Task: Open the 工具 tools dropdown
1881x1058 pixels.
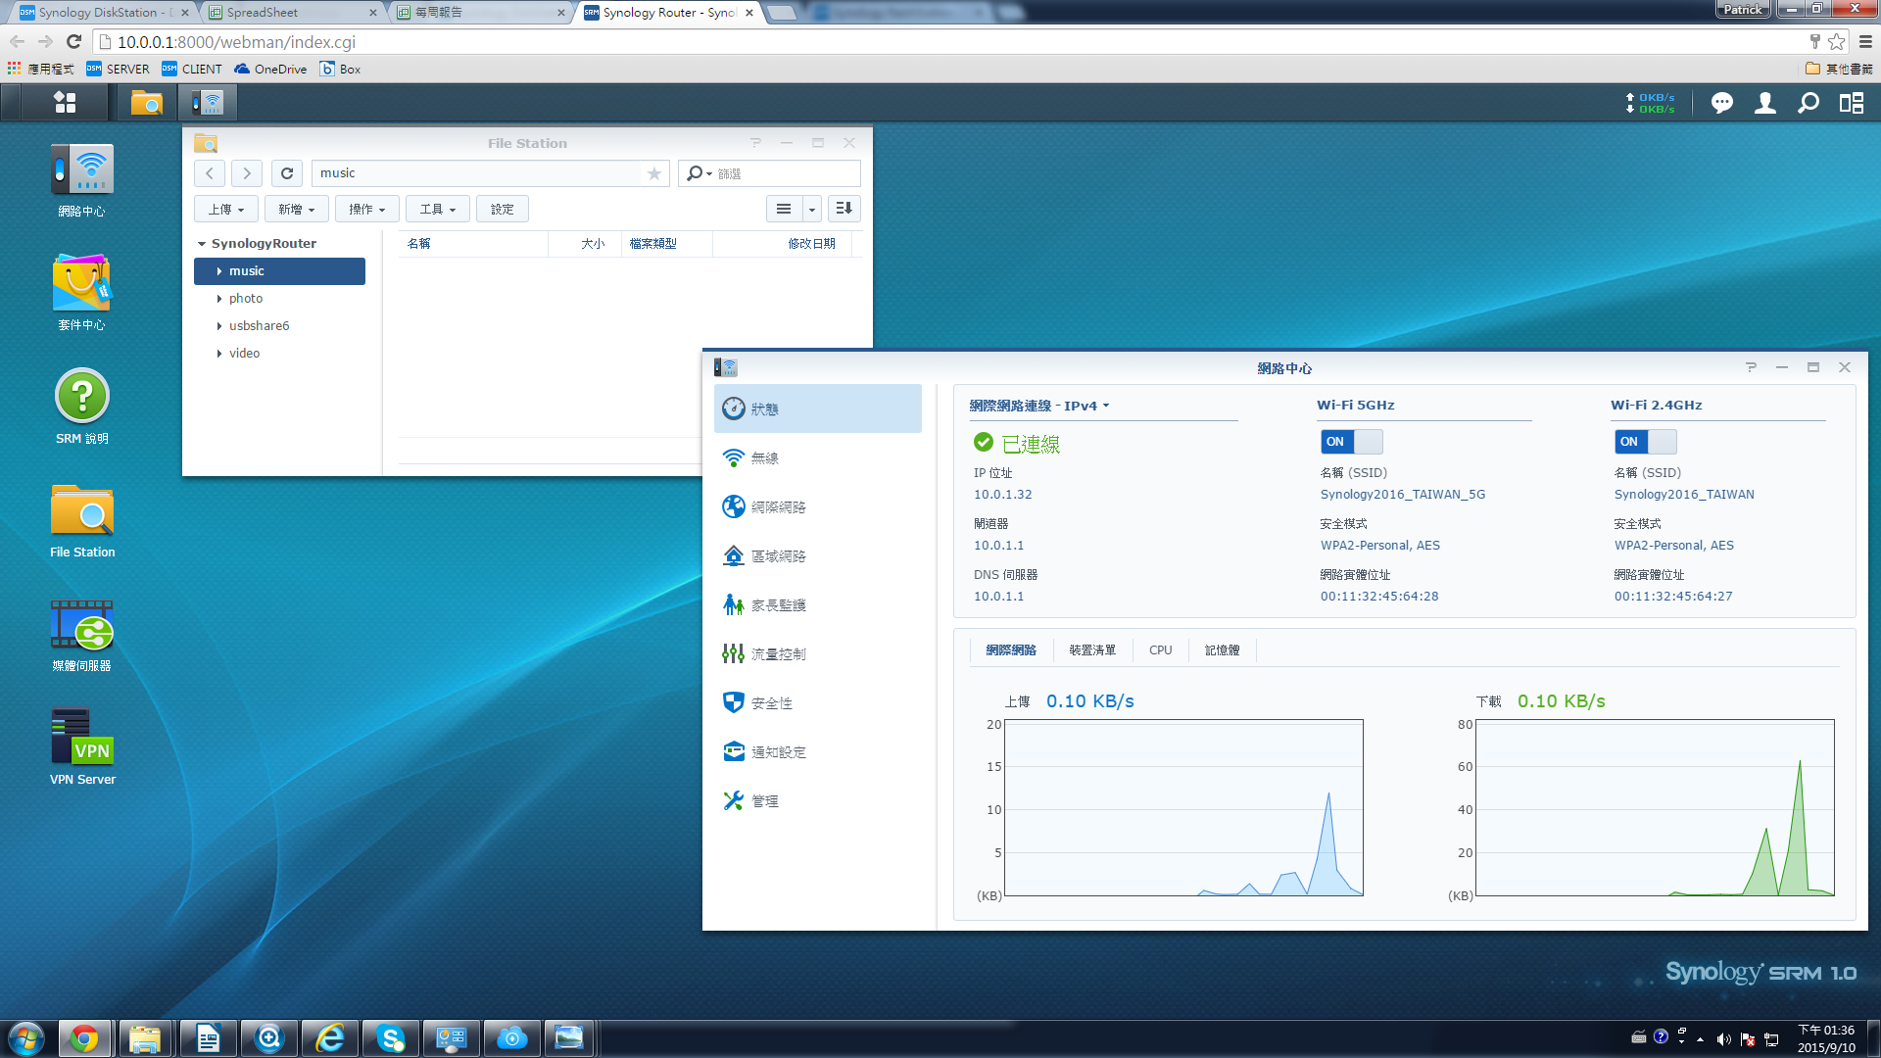Action: click(x=437, y=209)
